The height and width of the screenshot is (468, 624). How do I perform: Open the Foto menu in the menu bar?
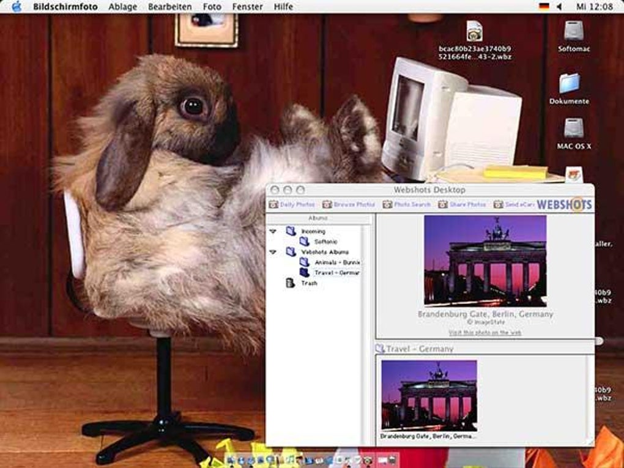212,6
